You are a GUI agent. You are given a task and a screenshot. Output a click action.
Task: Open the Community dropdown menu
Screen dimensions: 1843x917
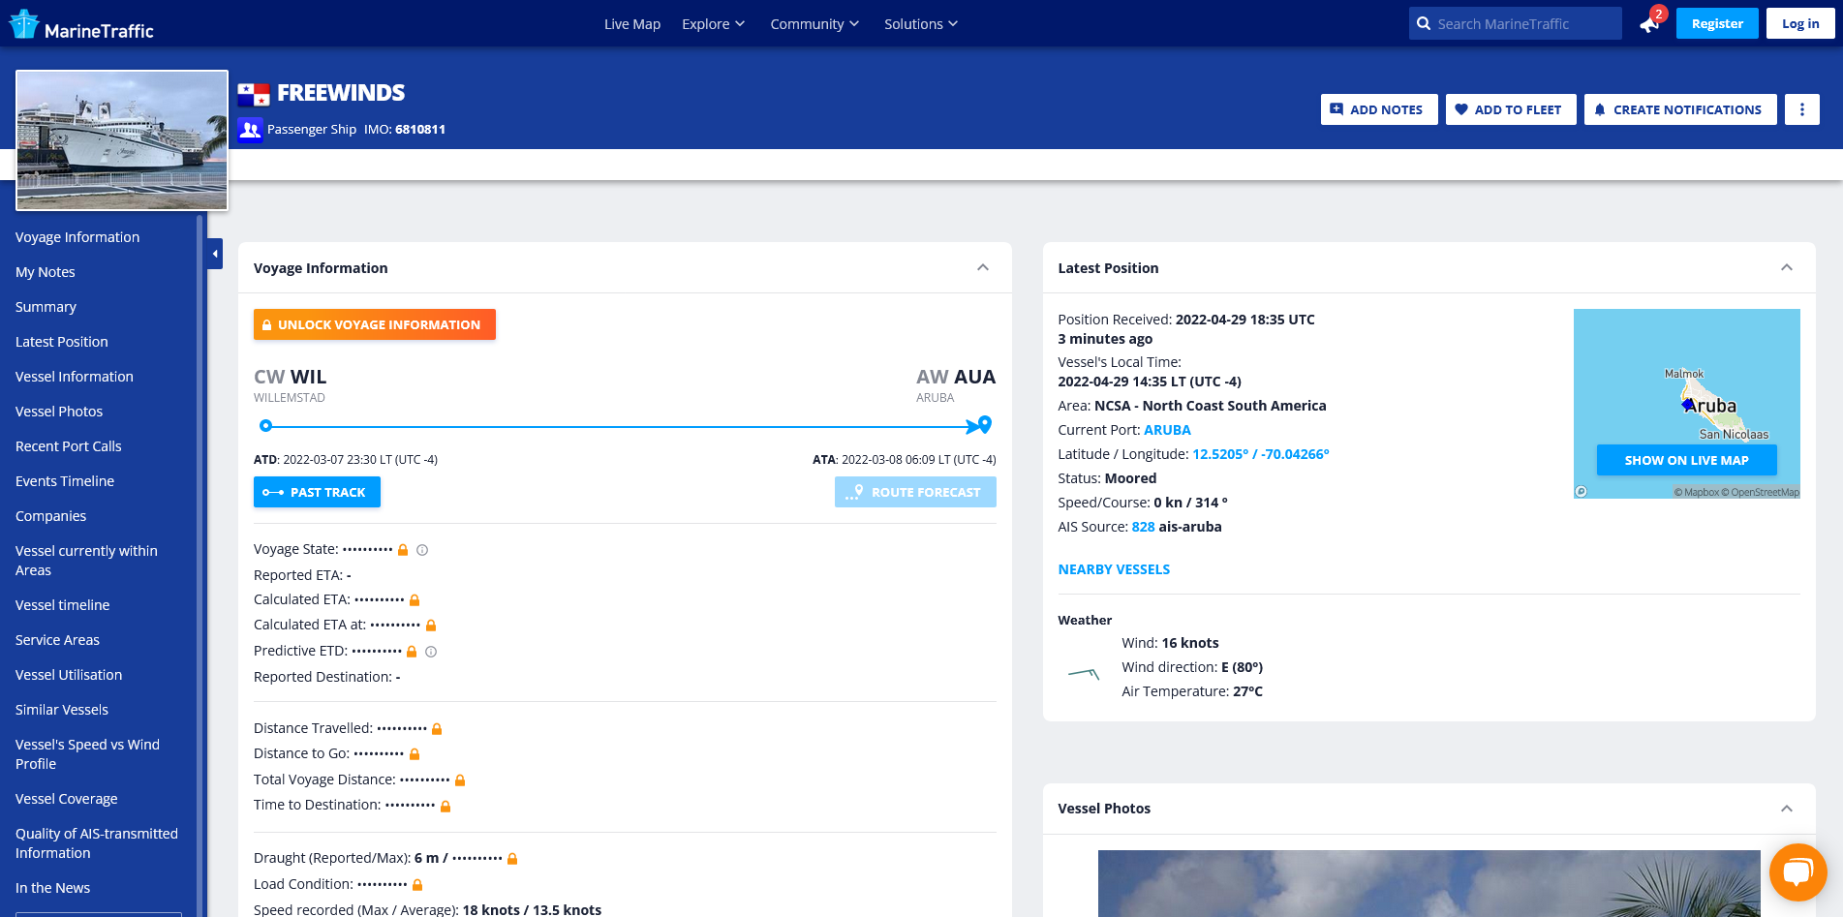[x=814, y=24]
